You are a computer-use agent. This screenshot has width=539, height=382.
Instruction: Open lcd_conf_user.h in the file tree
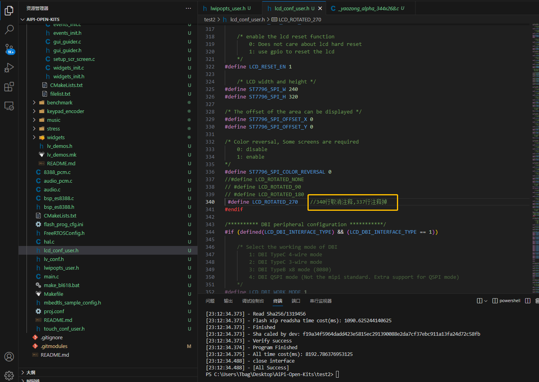(x=108, y=250)
